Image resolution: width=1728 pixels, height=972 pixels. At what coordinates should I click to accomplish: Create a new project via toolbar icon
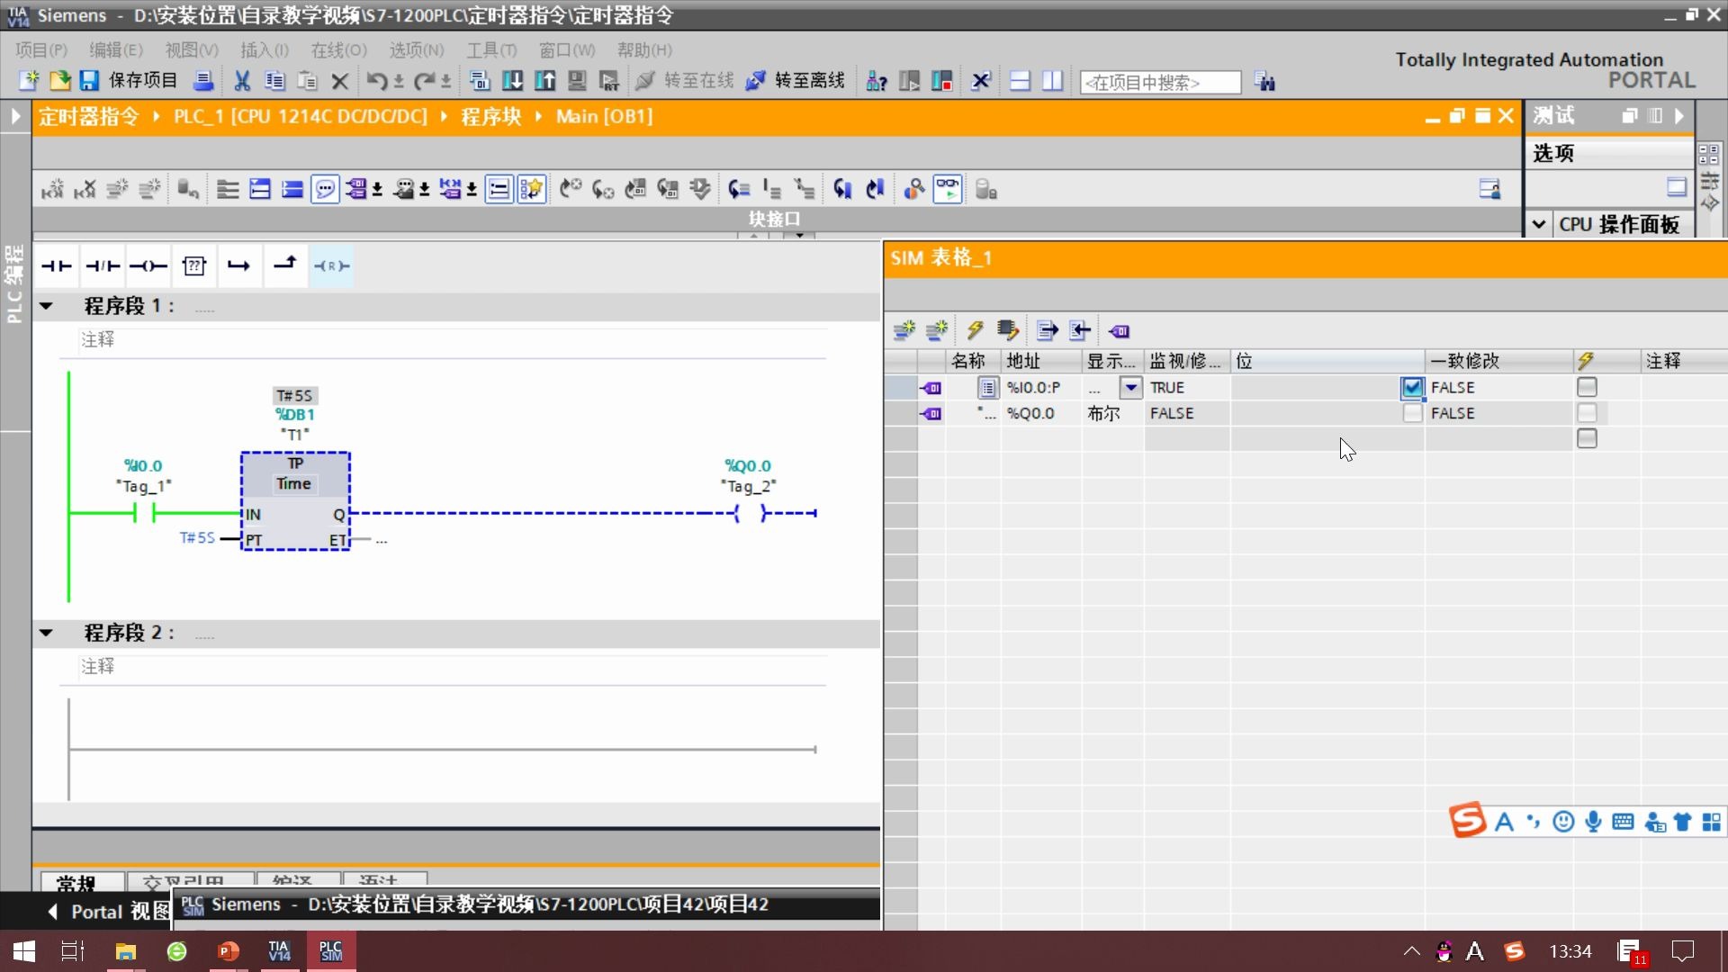tap(29, 81)
